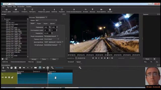Open the Playlist toolbar icon
This screenshot has height=90, width=161.
[x=74, y=9]
